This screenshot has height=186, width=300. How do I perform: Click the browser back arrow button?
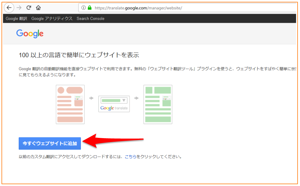pos(9,8)
